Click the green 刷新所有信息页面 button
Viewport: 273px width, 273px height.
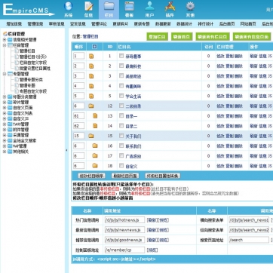(252, 36)
